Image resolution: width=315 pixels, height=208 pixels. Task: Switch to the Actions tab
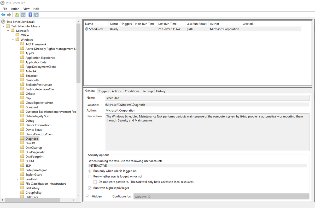[x=116, y=91]
